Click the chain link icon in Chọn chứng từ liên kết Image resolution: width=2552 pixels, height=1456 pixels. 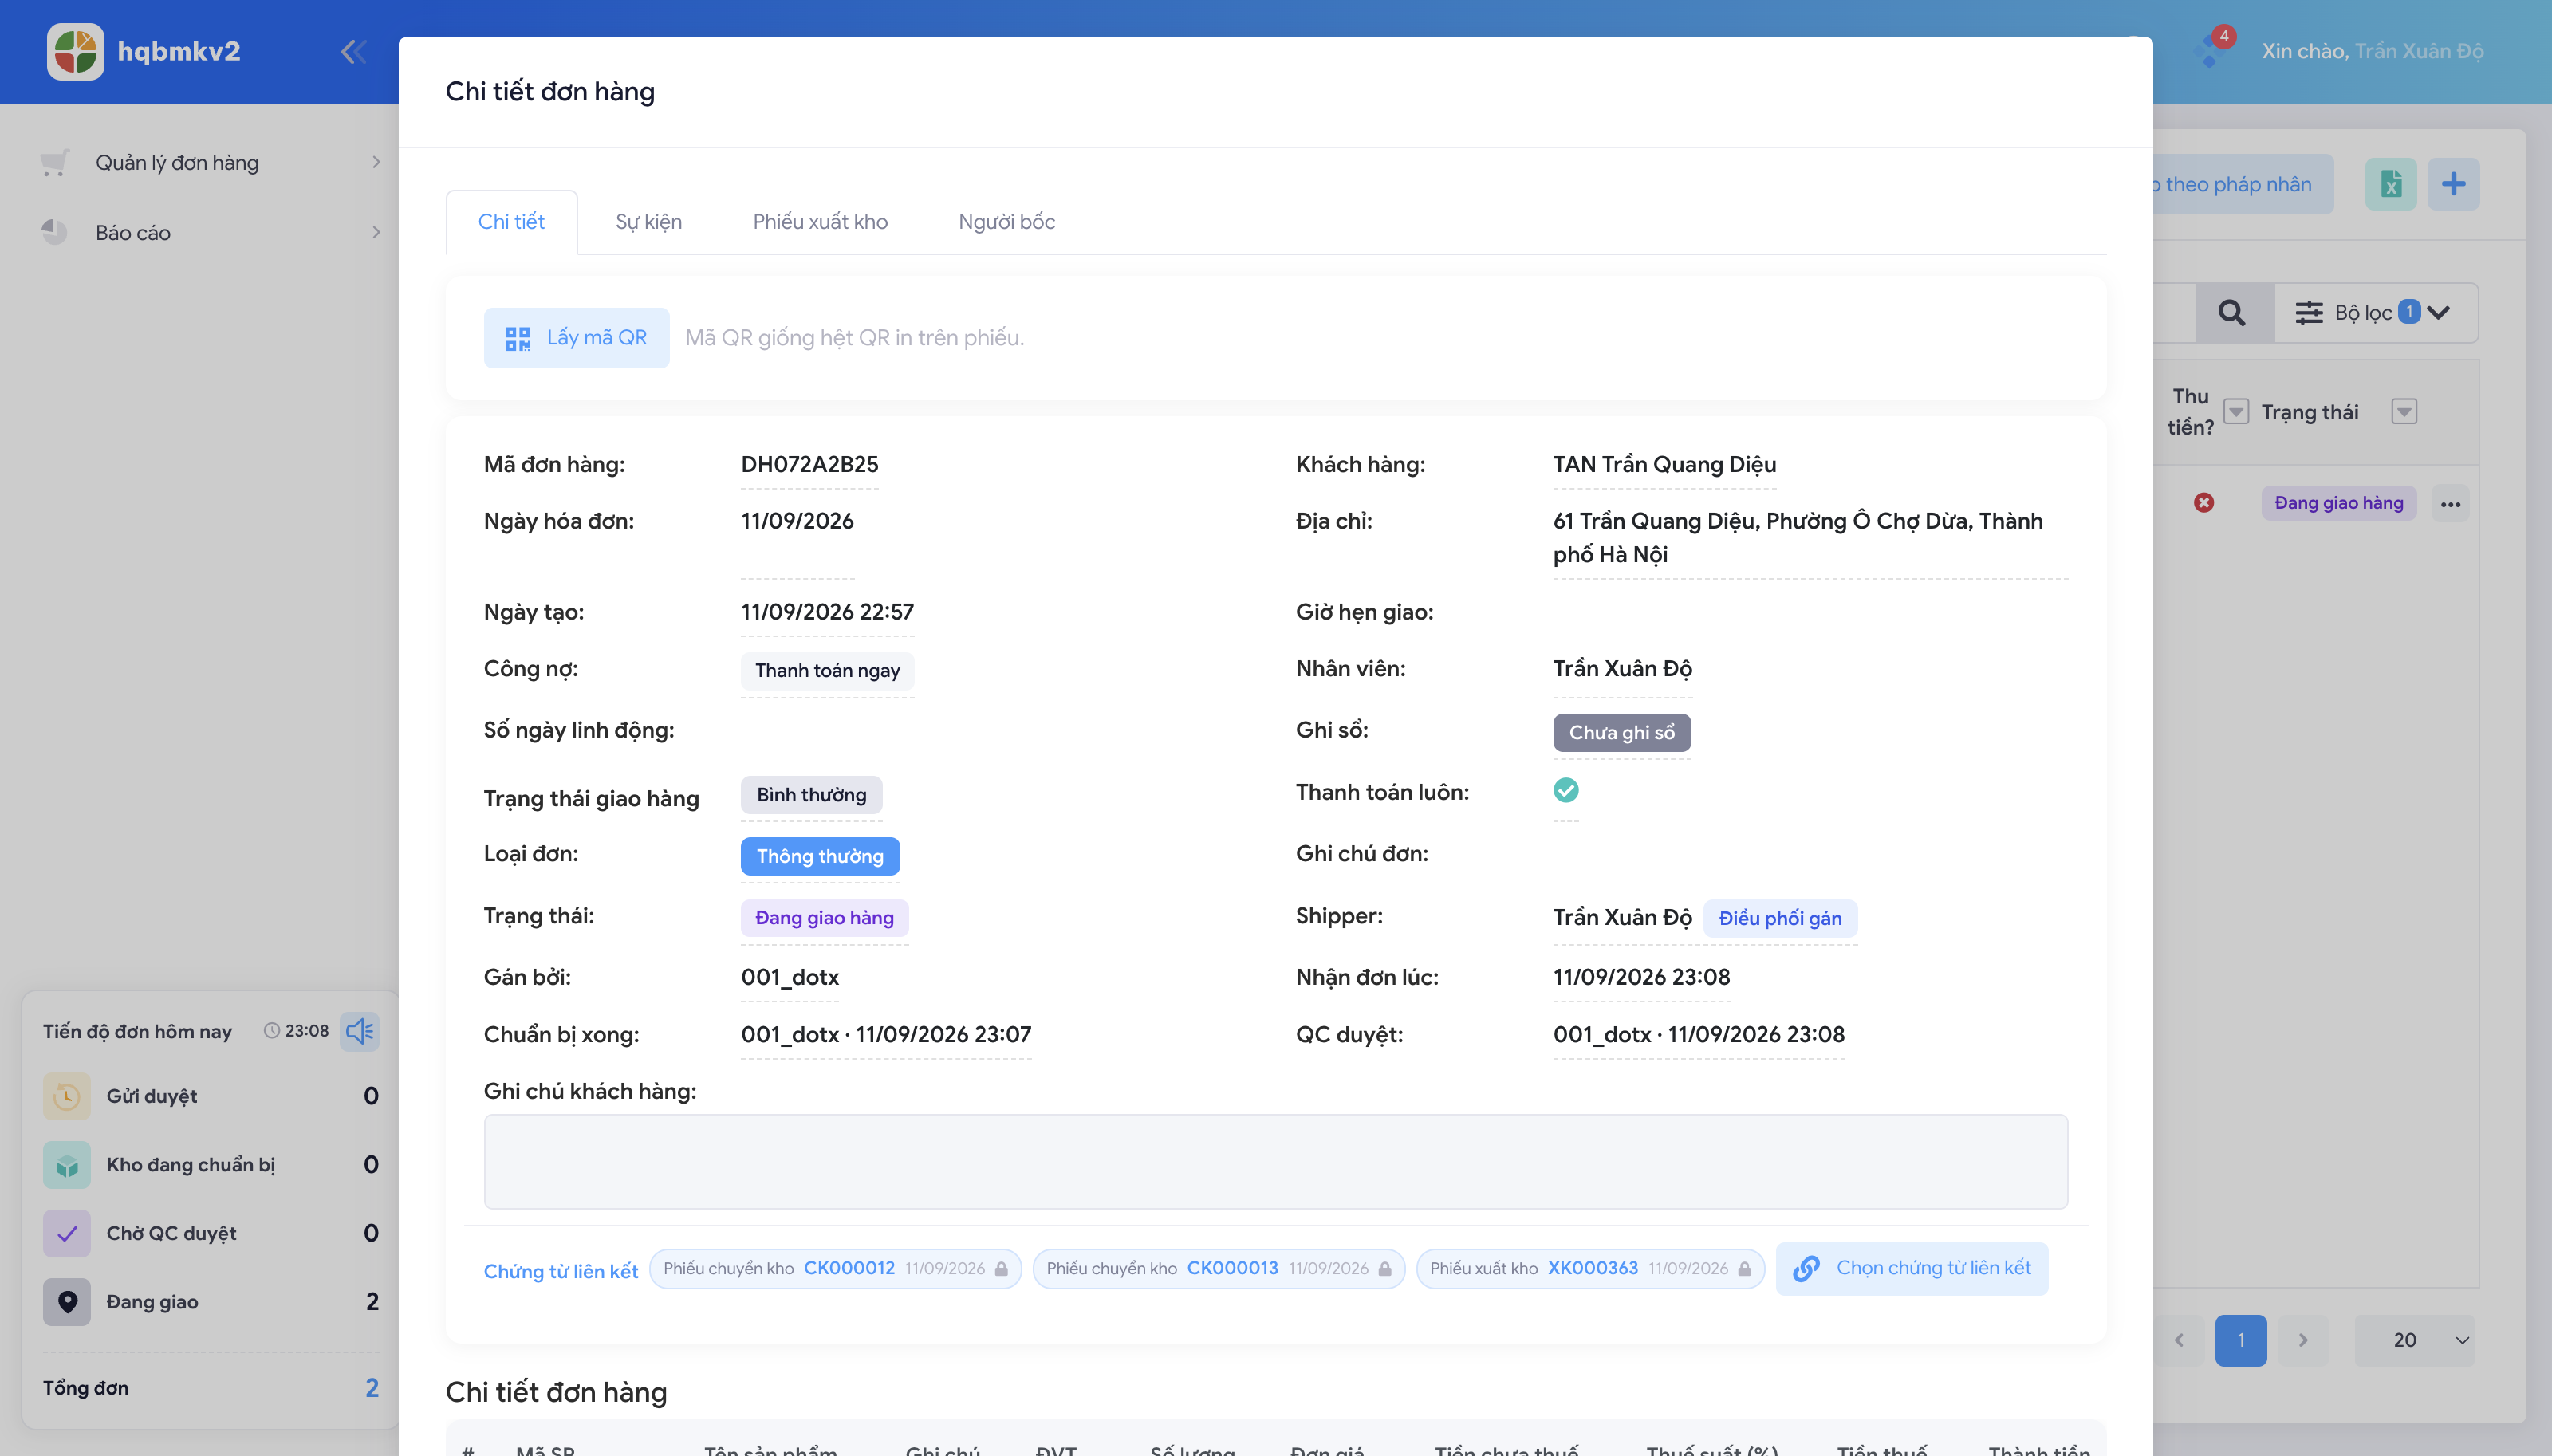tap(1806, 1268)
